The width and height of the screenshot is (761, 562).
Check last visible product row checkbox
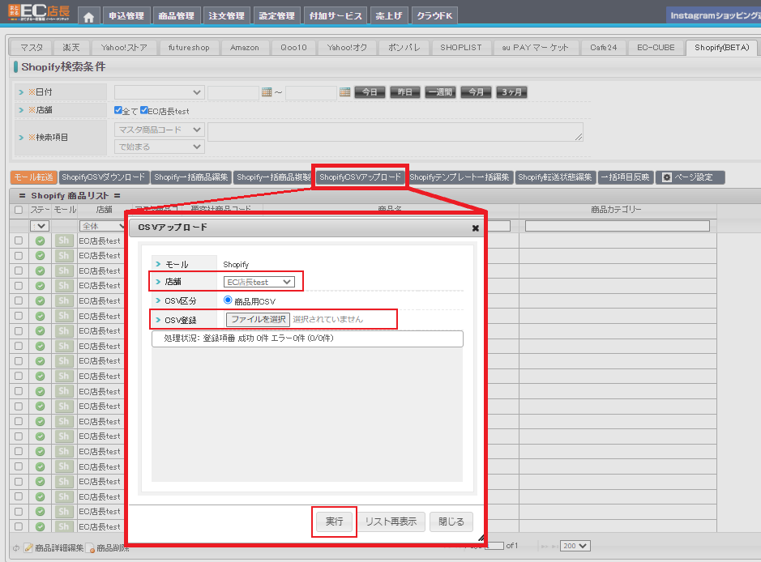pyautogui.click(x=19, y=526)
